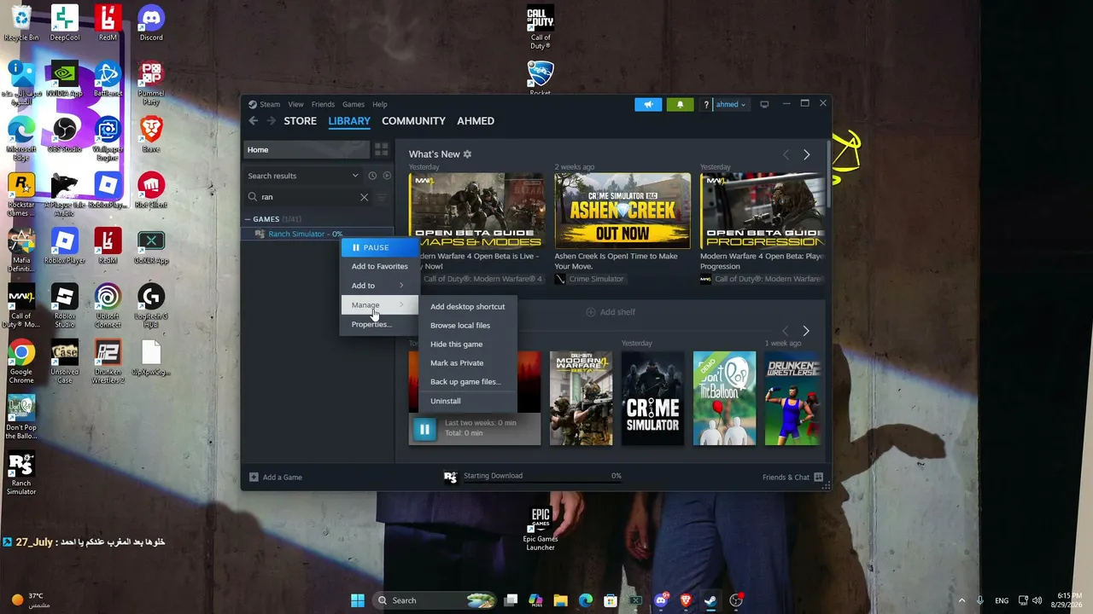
Task: Select Uninstall from Manage submenu
Action: (445, 401)
